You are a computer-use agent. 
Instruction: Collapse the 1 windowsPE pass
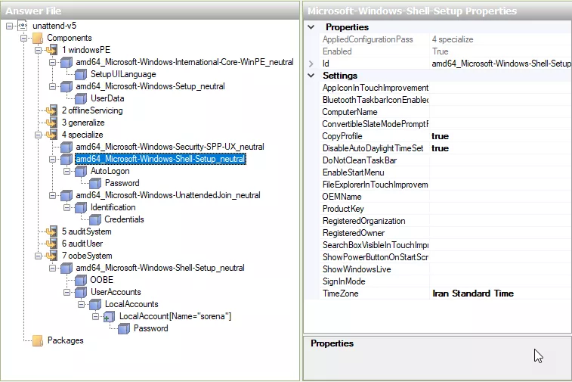coord(38,50)
